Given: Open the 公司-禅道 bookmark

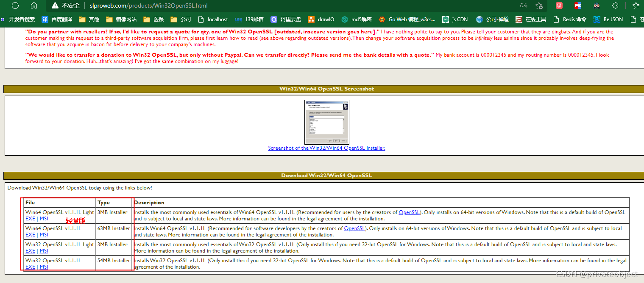Looking at the screenshot, I should [x=492, y=19].
